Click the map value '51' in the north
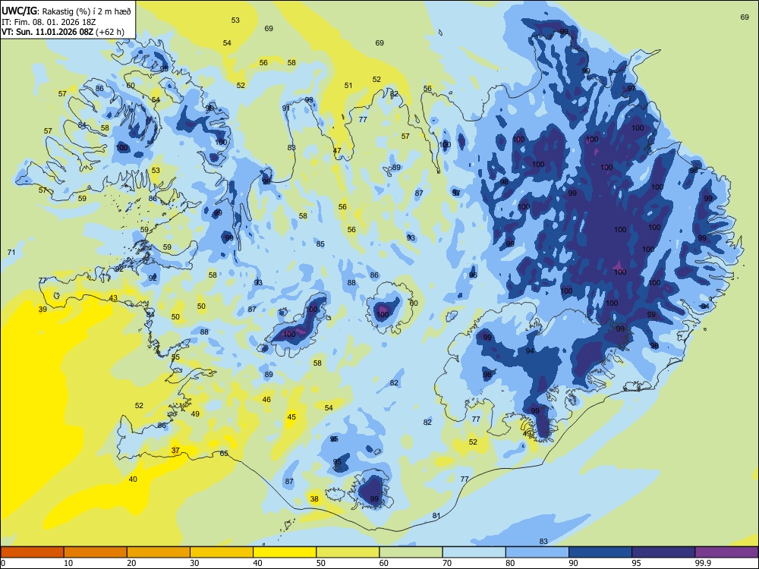759x569 pixels. tap(348, 85)
